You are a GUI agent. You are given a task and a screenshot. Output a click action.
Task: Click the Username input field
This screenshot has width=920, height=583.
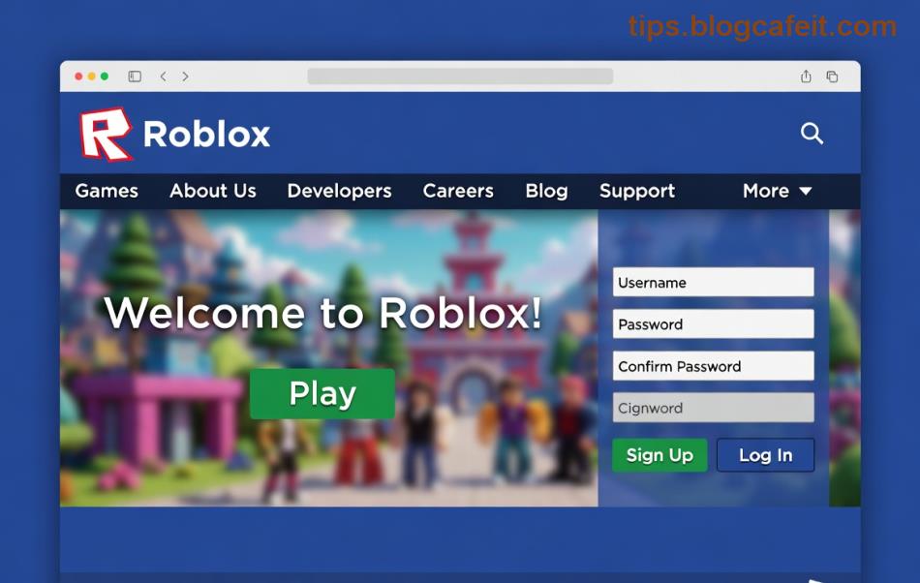[713, 282]
